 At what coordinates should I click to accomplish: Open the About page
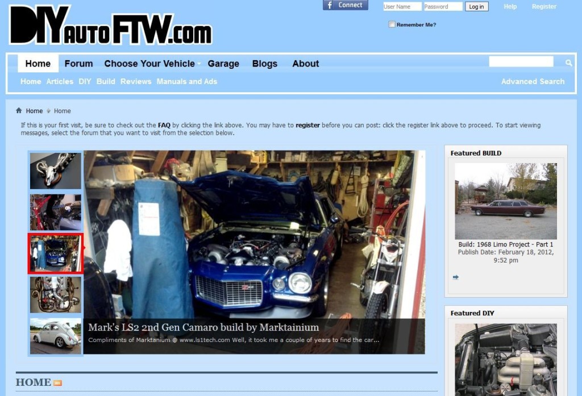point(305,64)
